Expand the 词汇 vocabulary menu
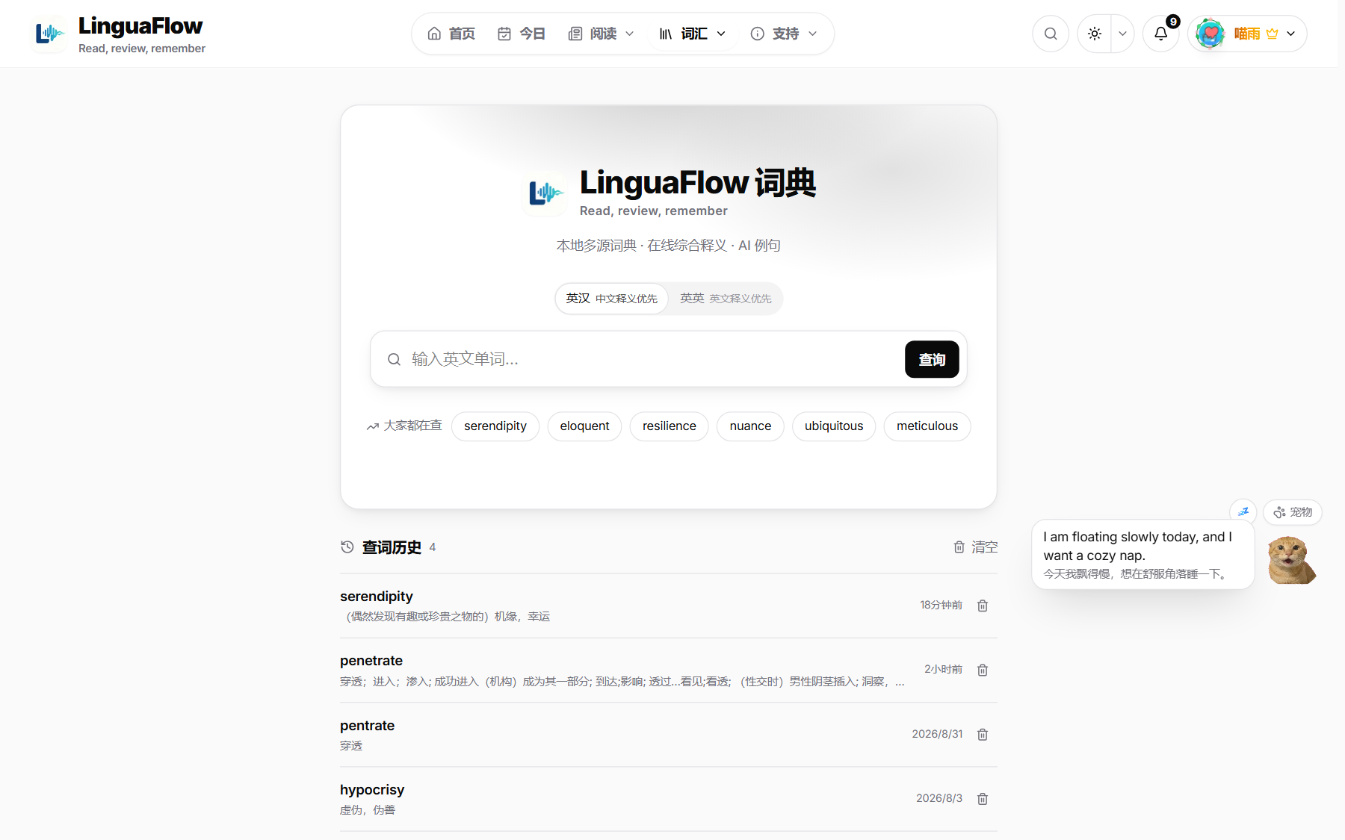1345x840 pixels. coord(693,34)
